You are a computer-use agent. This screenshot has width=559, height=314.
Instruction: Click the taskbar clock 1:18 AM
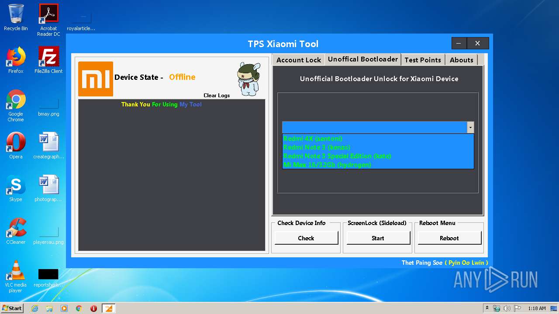point(537,308)
